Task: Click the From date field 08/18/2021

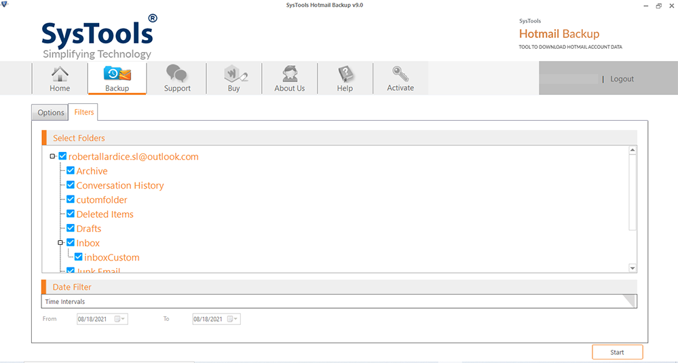Action: coord(102,320)
